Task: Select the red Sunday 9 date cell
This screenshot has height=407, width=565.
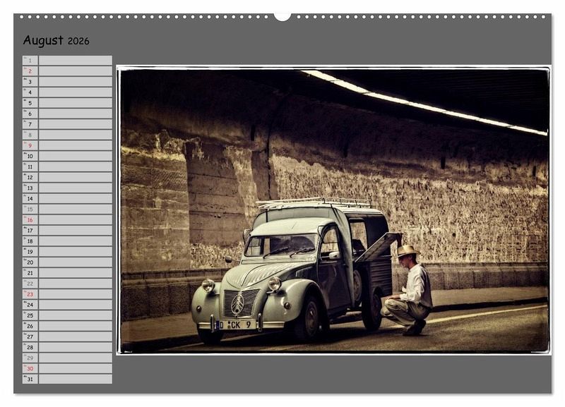Action: pos(30,145)
